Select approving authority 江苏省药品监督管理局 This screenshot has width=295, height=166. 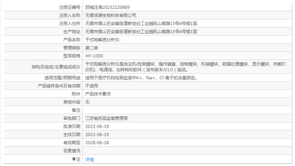click(106, 118)
